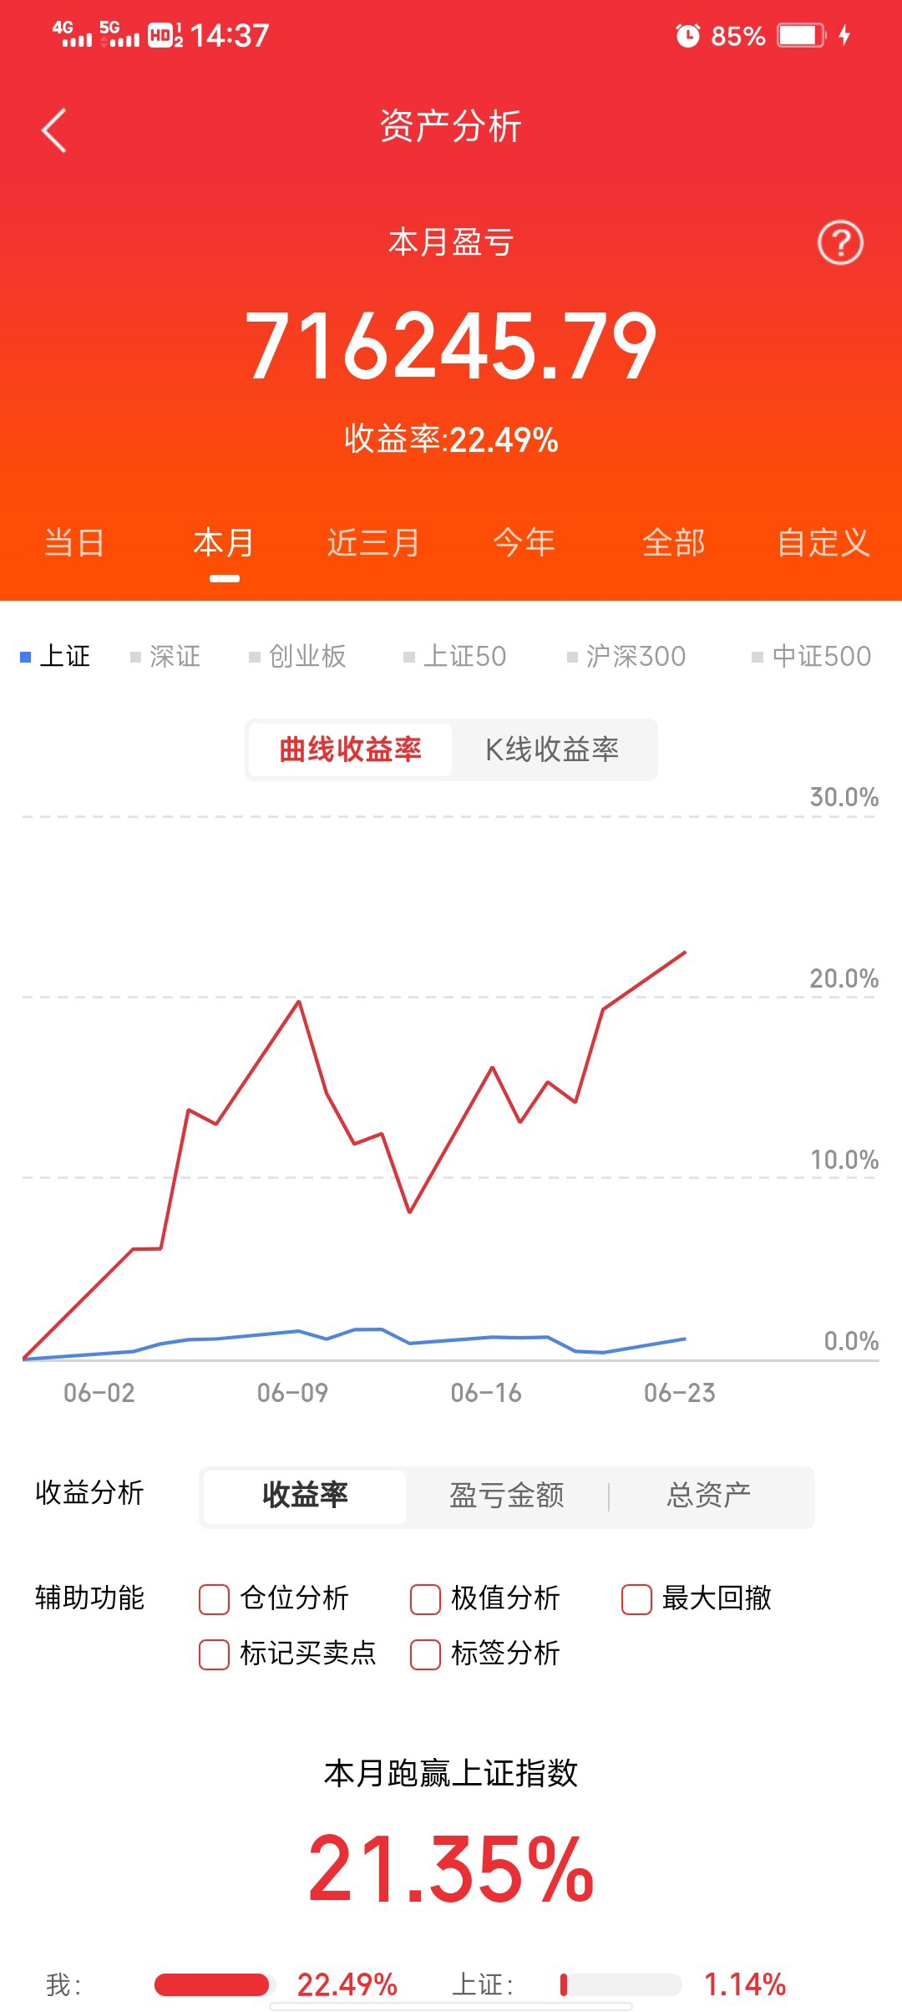Tap the 上证 legend marker above the chart

pos(57,656)
